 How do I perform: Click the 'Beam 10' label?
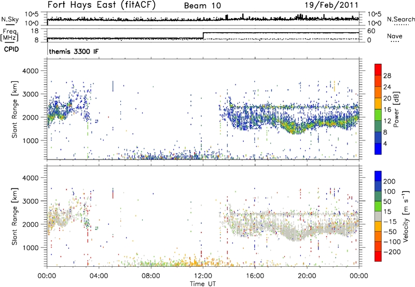[x=202, y=6]
